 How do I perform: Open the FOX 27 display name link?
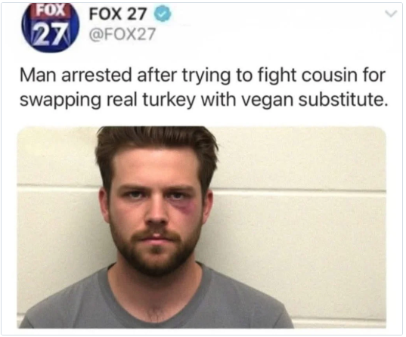[x=118, y=14]
